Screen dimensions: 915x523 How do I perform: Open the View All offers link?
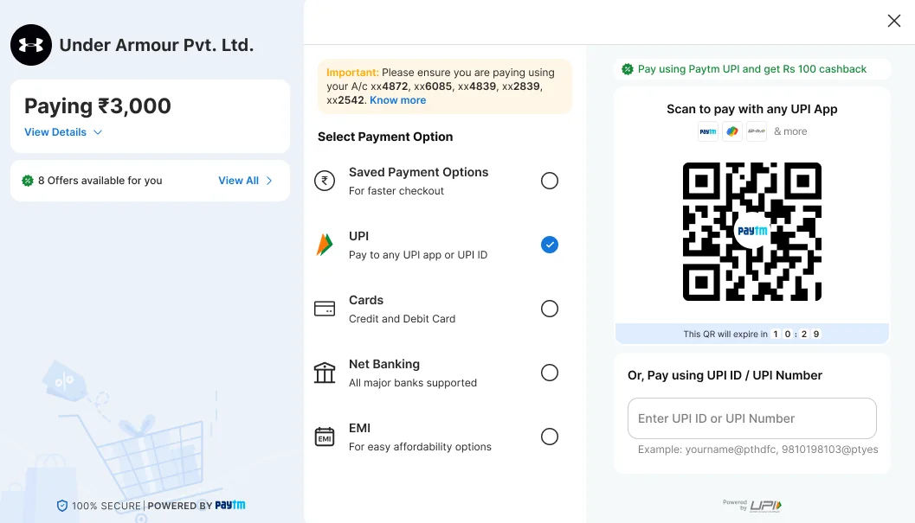238,181
